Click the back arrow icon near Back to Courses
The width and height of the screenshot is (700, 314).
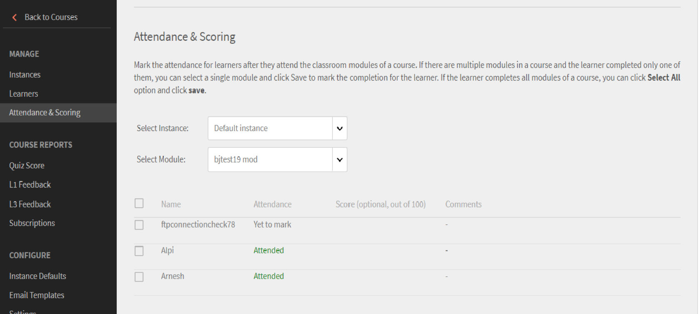click(15, 17)
